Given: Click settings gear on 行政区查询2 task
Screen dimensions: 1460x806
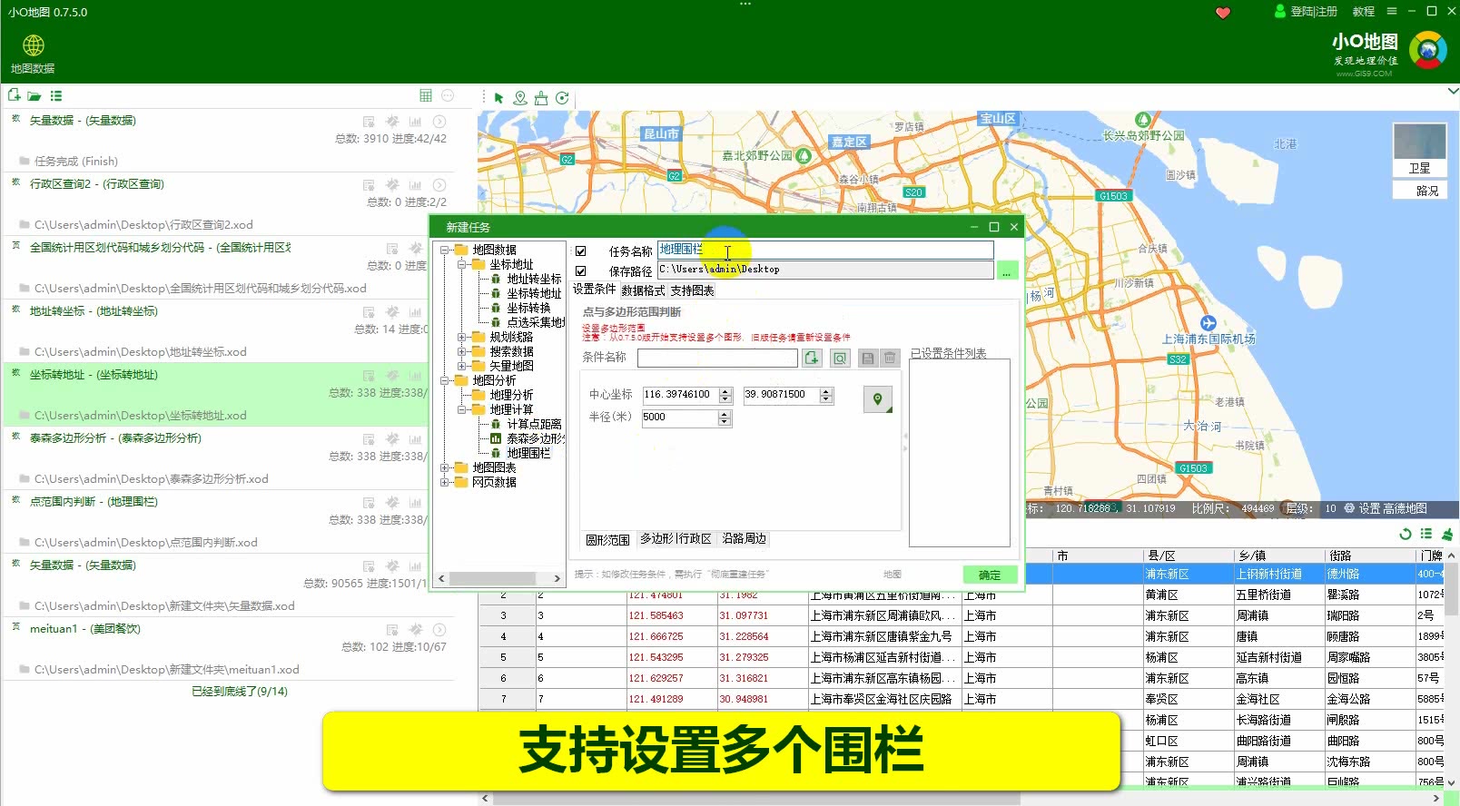Looking at the screenshot, I should pyautogui.click(x=392, y=184).
